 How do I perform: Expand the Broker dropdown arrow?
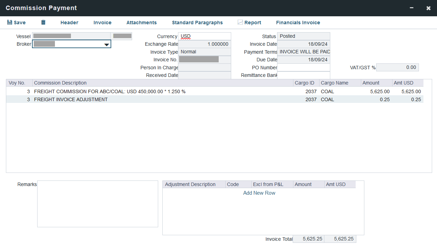(107, 44)
